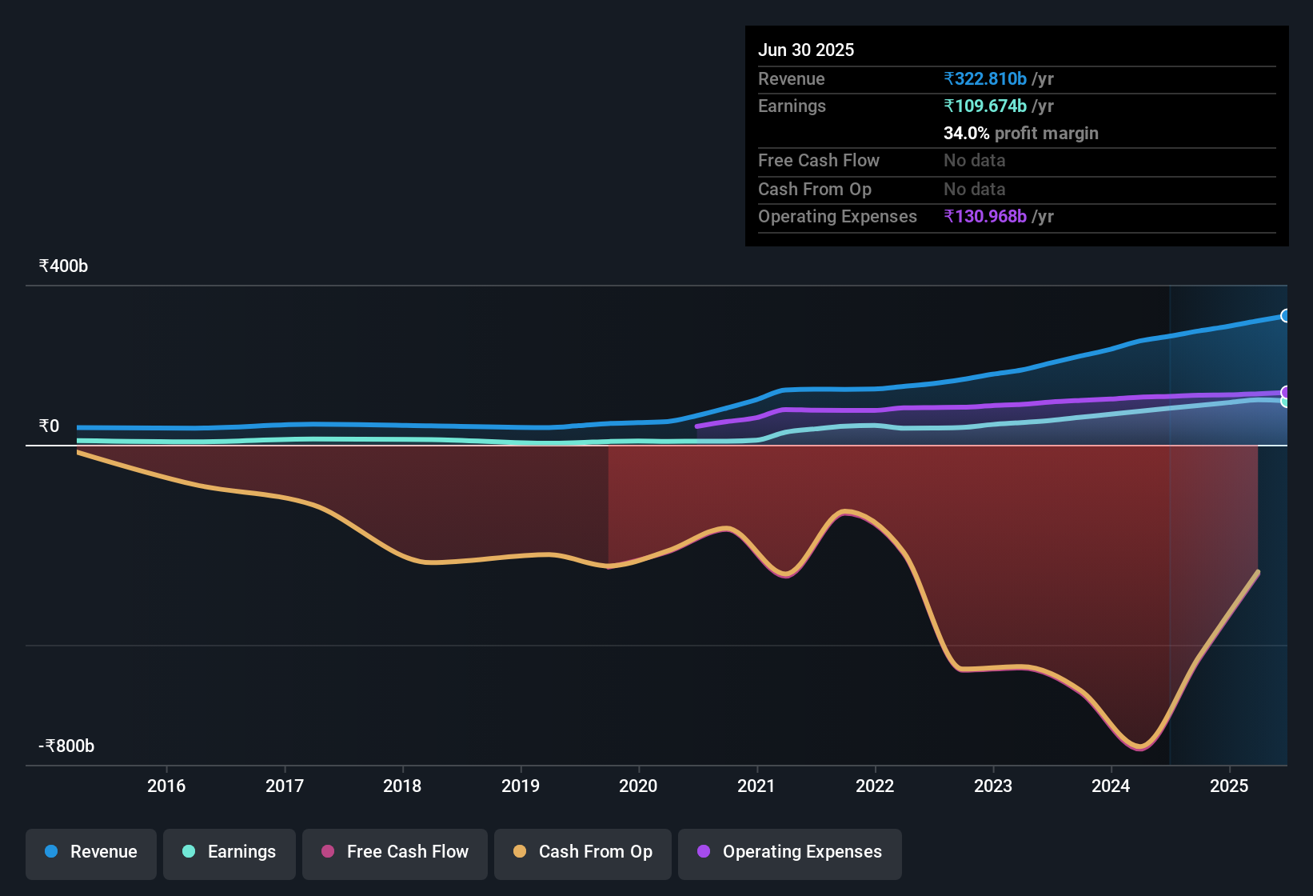
Task: Click the ₹130.968b operating expenses value
Action: [x=985, y=217]
